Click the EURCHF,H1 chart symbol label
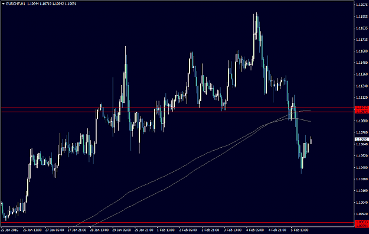 pyautogui.click(x=15, y=4)
